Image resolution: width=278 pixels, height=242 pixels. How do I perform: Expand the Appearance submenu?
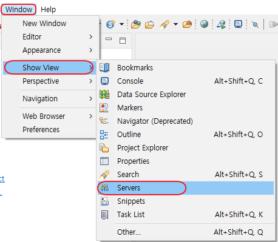tap(50, 50)
